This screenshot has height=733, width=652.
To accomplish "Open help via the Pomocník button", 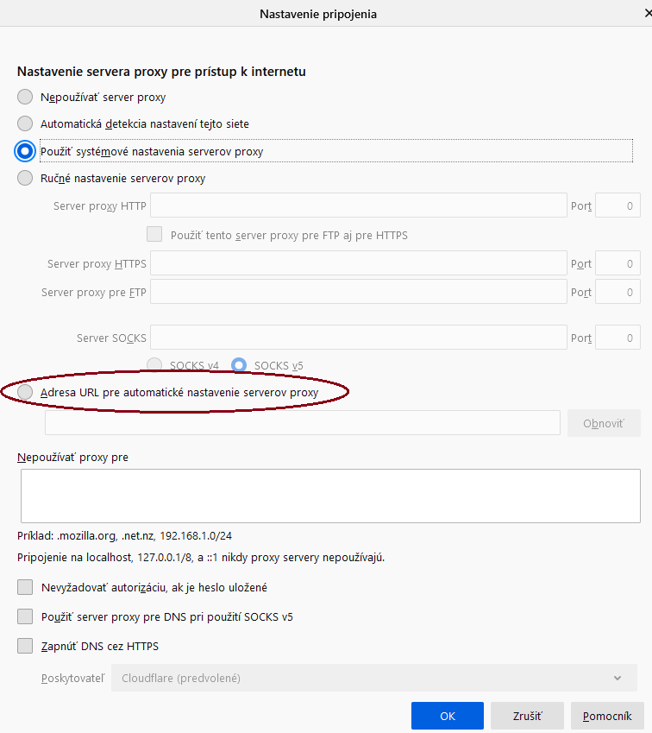I will click(606, 716).
